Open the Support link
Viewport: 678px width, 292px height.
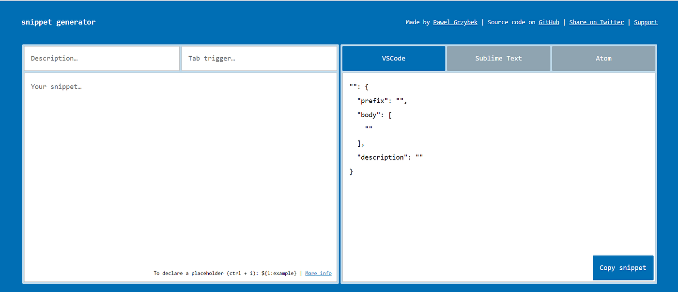[x=646, y=22]
